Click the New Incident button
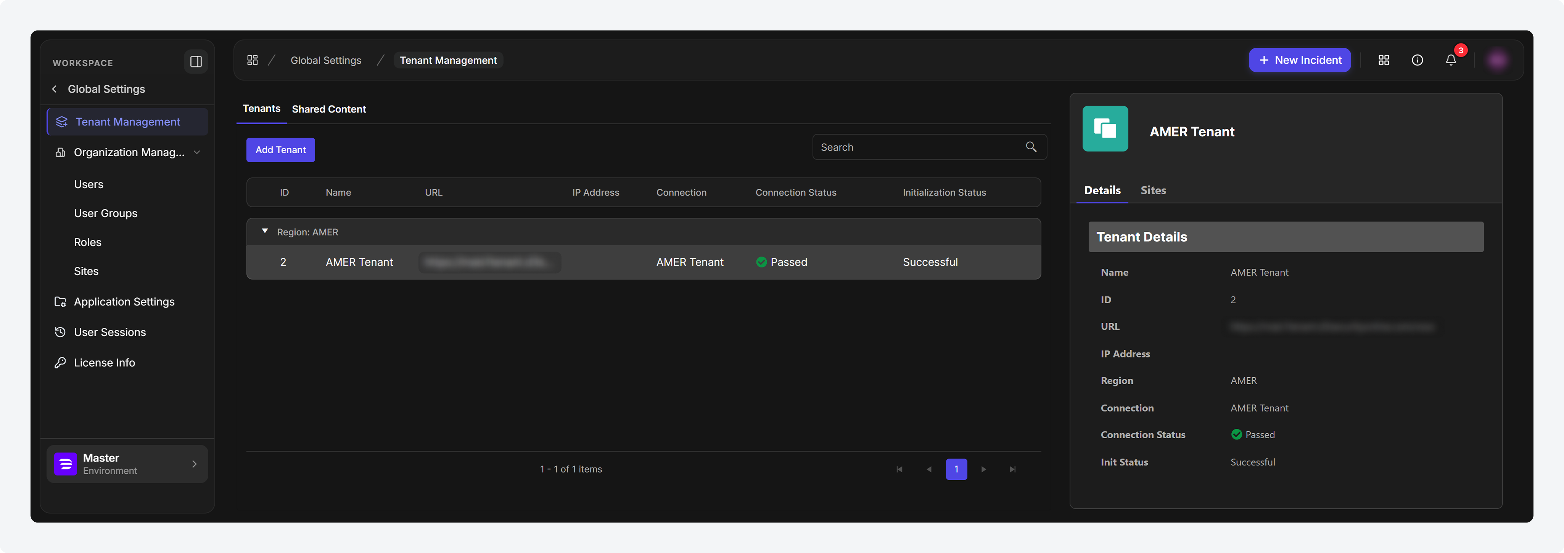Viewport: 1564px width, 553px height. (1299, 60)
